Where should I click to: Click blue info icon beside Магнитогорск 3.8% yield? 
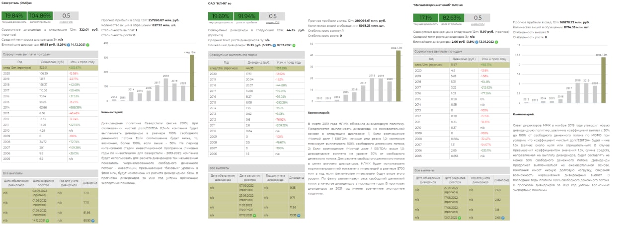pos(476,42)
